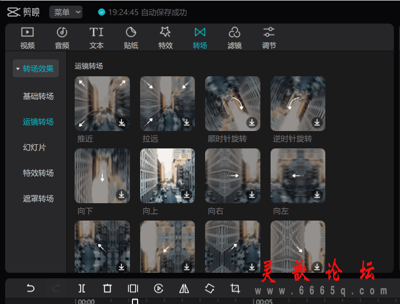Click the delete trash icon

(x=107, y=289)
